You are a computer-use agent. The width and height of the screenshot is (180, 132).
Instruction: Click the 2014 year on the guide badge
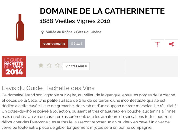(14, 72)
